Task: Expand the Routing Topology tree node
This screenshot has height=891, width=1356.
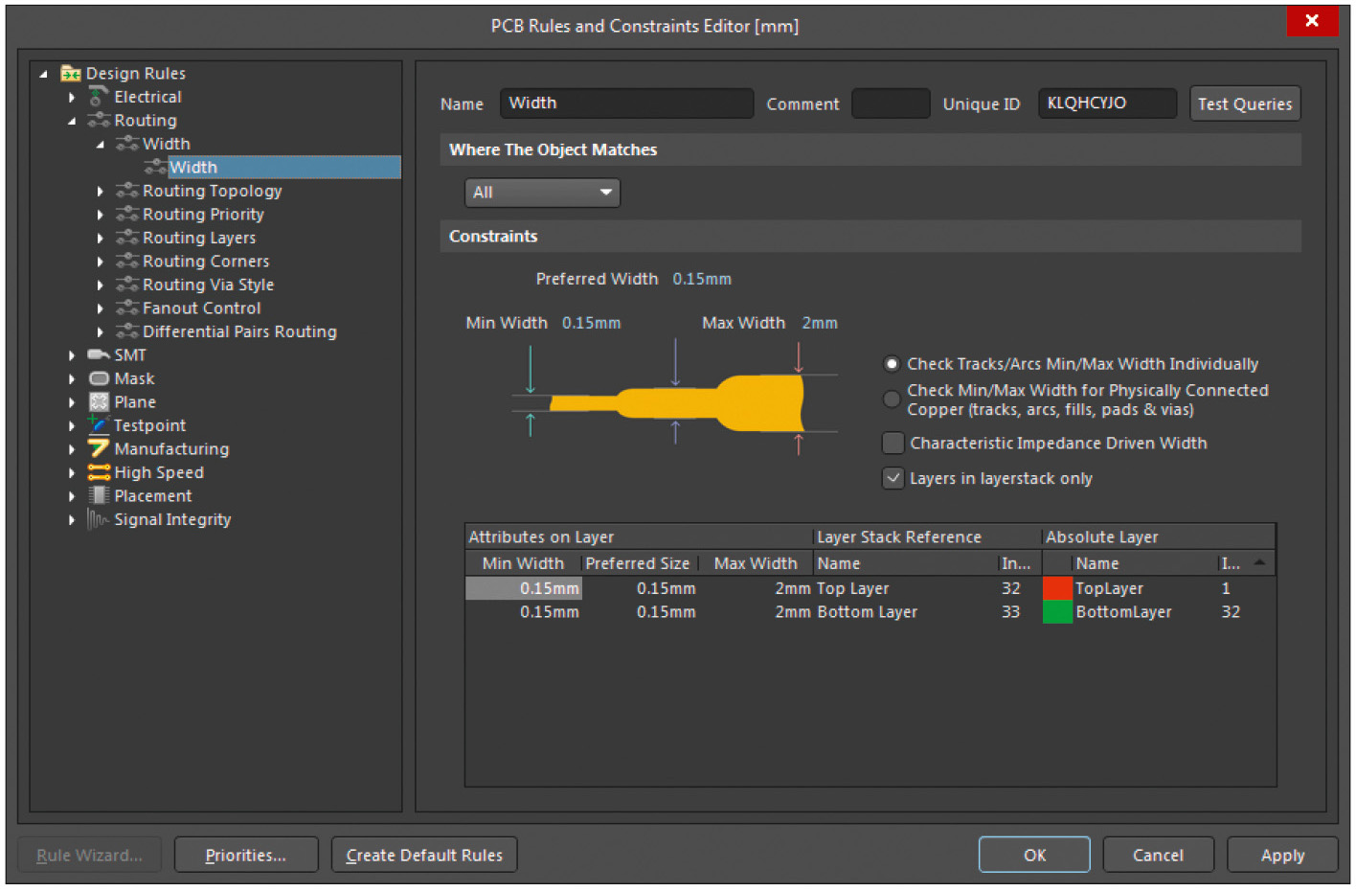Action: click(x=101, y=192)
